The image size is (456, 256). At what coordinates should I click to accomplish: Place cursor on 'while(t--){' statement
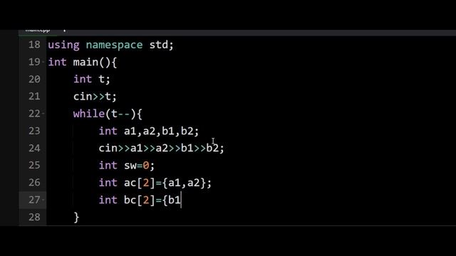pyautogui.click(x=108, y=114)
